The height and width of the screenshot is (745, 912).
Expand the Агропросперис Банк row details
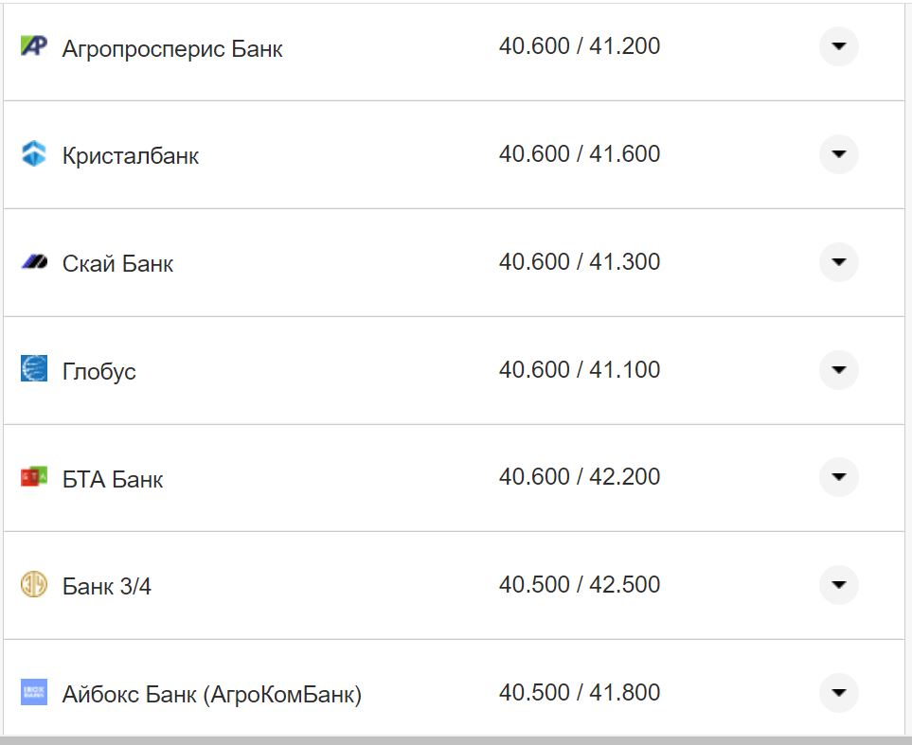pyautogui.click(x=838, y=46)
